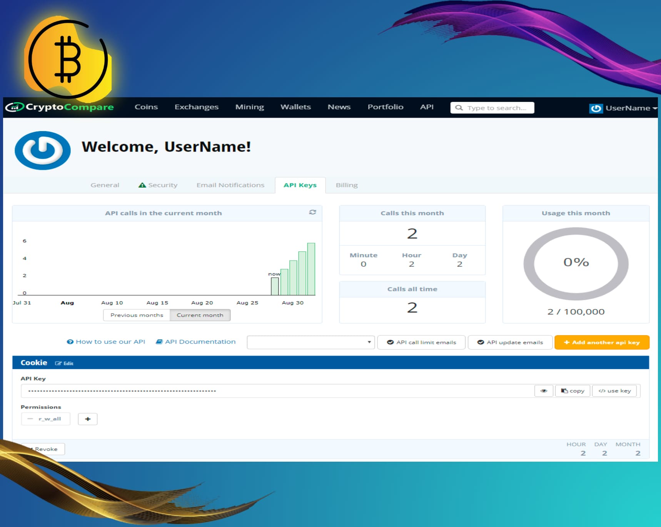Open the Portfolio menu
The width and height of the screenshot is (661, 527).
[x=385, y=107]
